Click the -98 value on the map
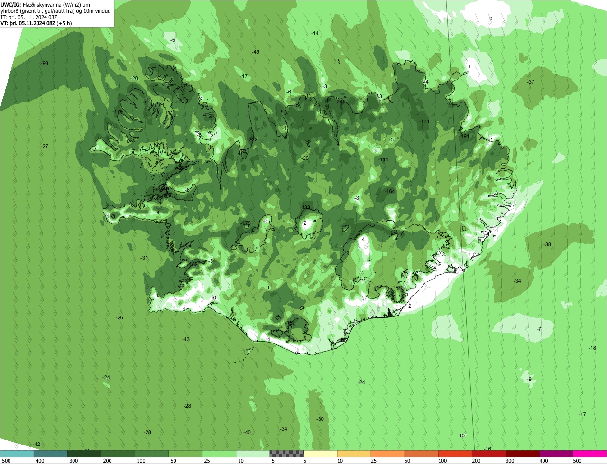Viewport: 607px width, 464px height. click(x=45, y=63)
